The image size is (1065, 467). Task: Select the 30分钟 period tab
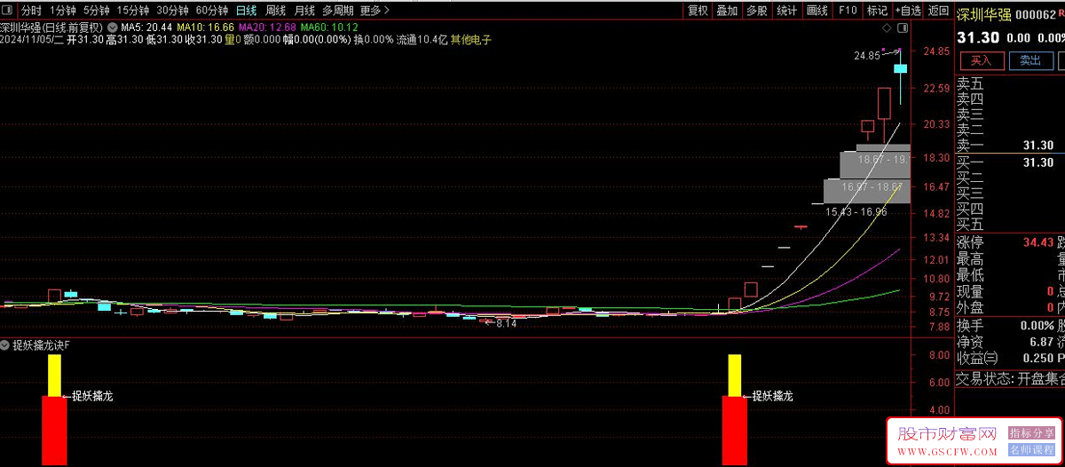click(172, 11)
